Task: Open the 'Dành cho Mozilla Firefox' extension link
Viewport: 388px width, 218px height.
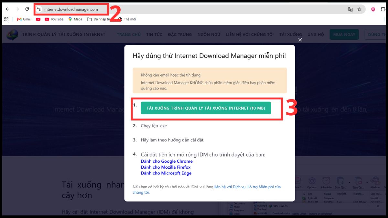Action: coord(166,167)
